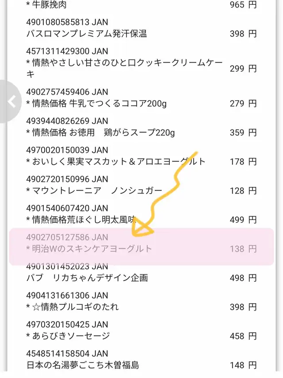Screen dimensions: 283x378
Task: Click the 499 円 price
Action: coord(243,220)
